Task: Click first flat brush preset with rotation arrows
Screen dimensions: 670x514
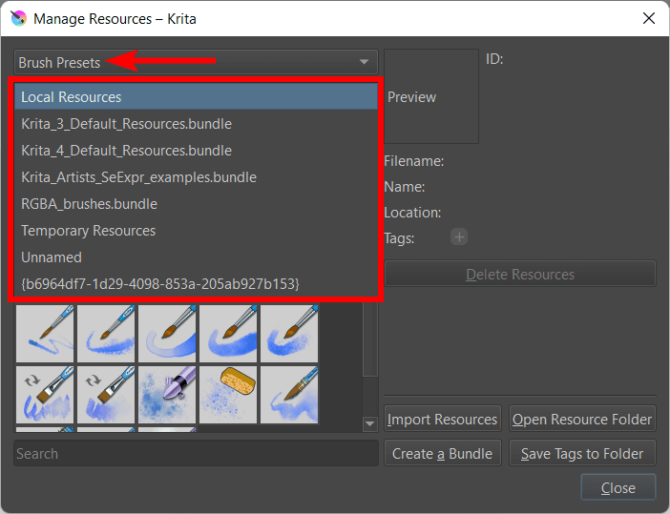Action: (x=45, y=394)
